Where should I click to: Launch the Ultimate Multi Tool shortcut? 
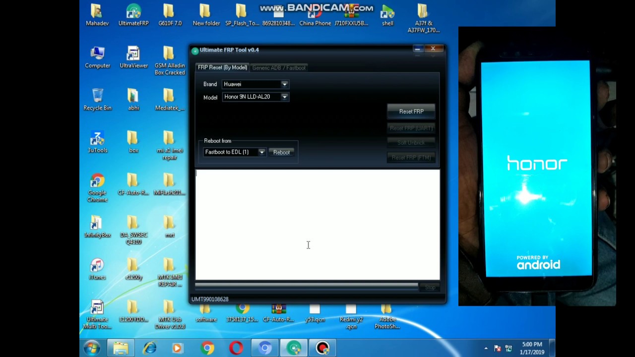tap(97, 315)
